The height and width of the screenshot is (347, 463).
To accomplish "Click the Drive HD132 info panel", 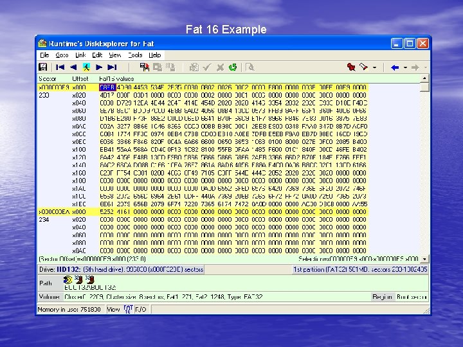I will point(121,269).
